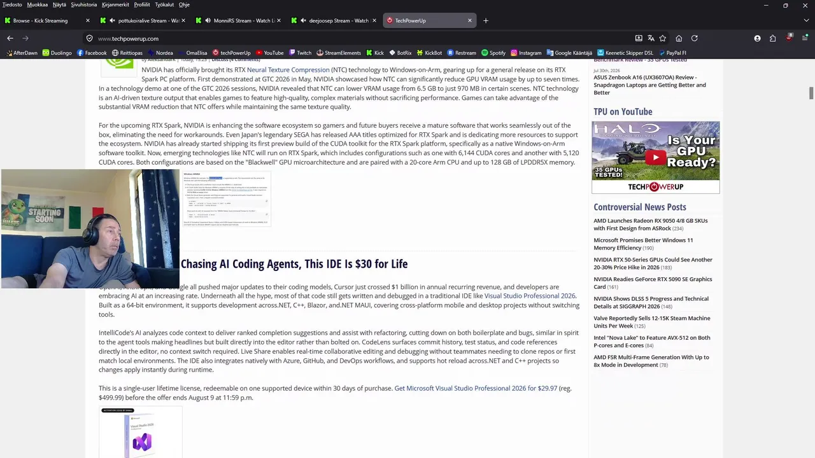Open the AfterDawn bookmark
The image size is (815, 458).
pyautogui.click(x=22, y=53)
